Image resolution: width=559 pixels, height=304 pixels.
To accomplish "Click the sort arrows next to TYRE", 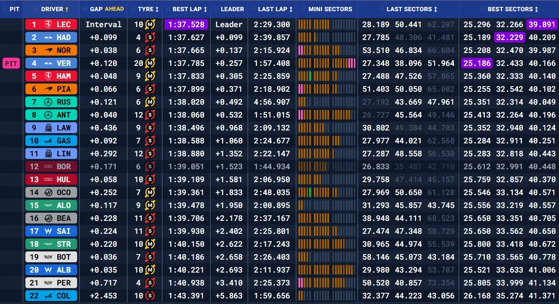I will [x=157, y=9].
